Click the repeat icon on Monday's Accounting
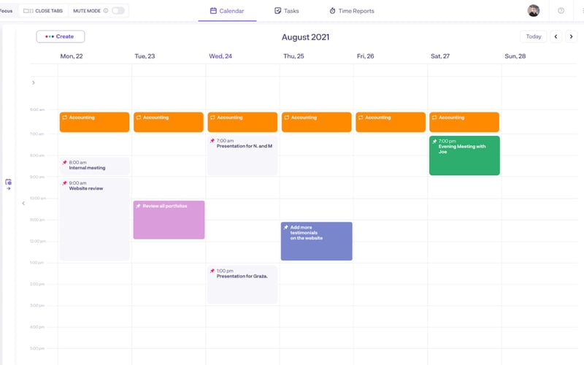This screenshot has height=365, width=584. (x=64, y=118)
